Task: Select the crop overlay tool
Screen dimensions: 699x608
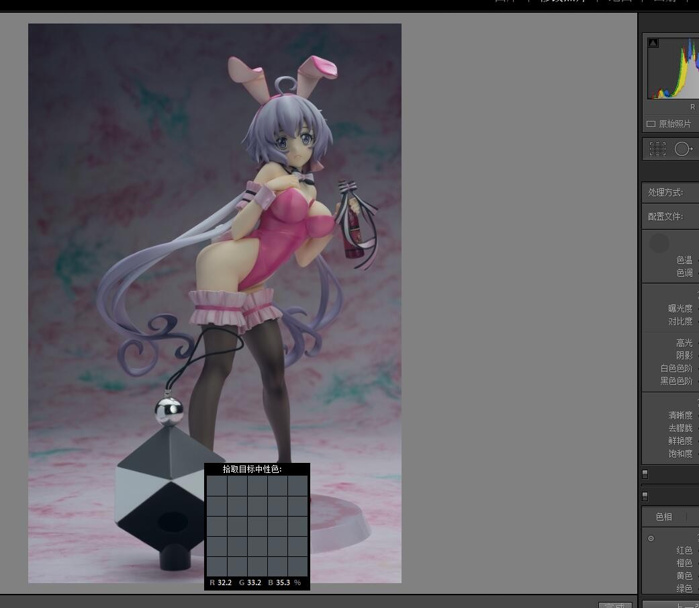Action: click(657, 149)
